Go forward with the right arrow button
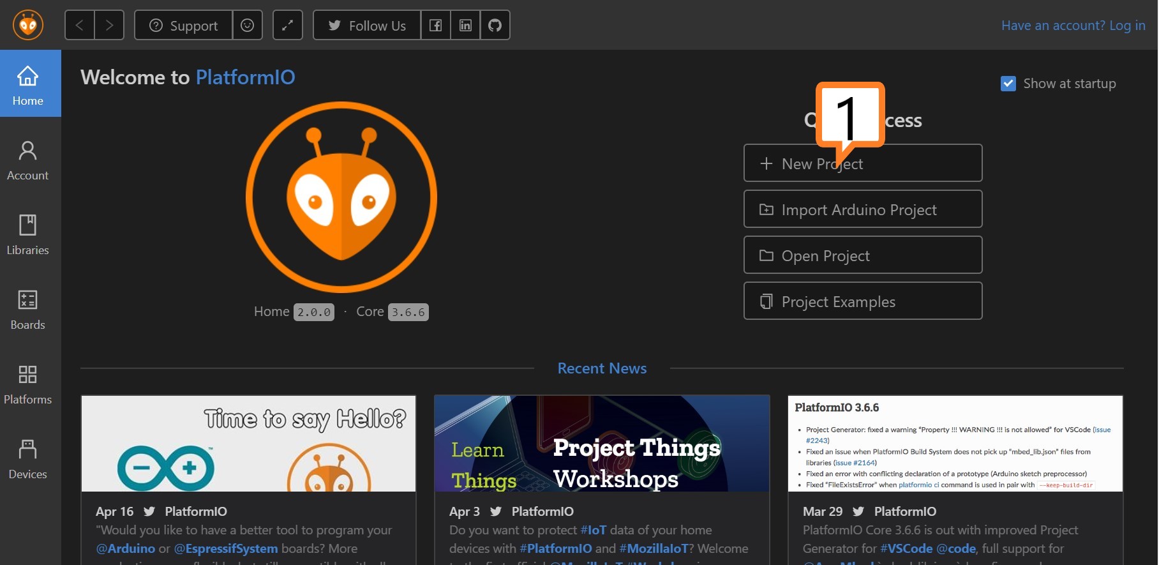Viewport: 1159px width, 565px height. [x=109, y=25]
